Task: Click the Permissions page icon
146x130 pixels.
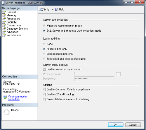Action: [x=4, y=35]
